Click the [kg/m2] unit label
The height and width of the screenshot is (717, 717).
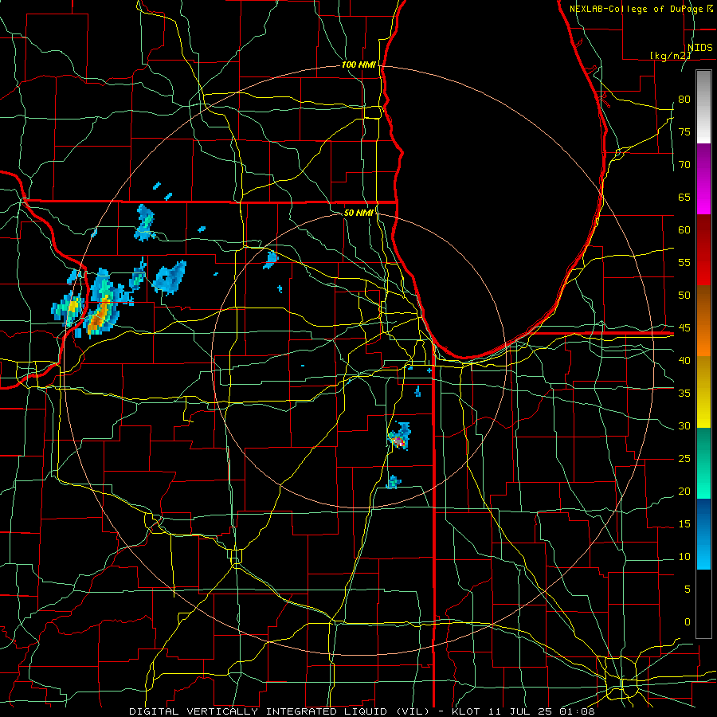tap(670, 56)
